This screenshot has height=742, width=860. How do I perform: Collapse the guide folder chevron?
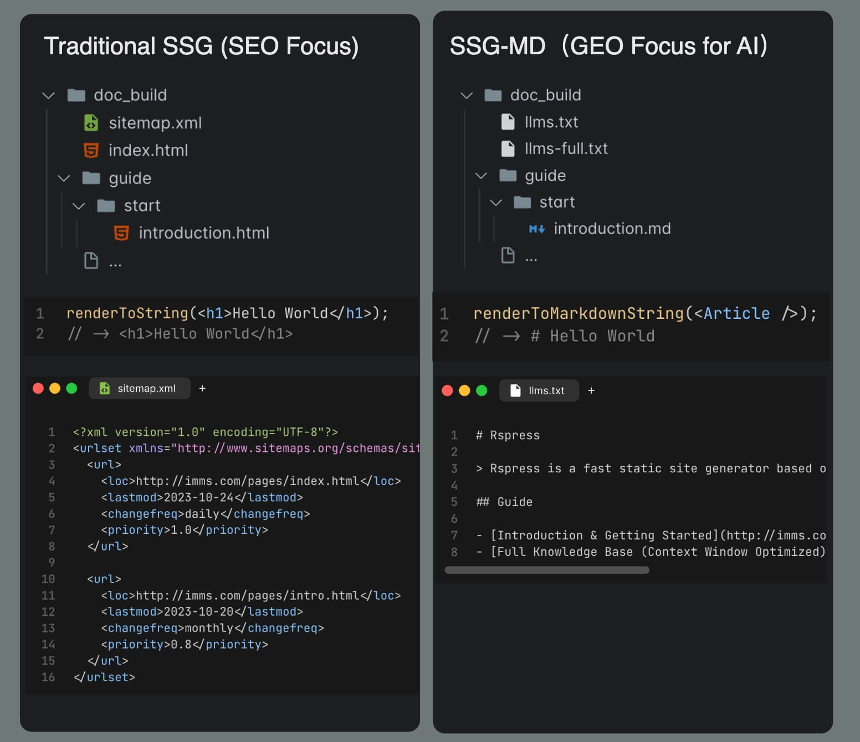point(64,178)
